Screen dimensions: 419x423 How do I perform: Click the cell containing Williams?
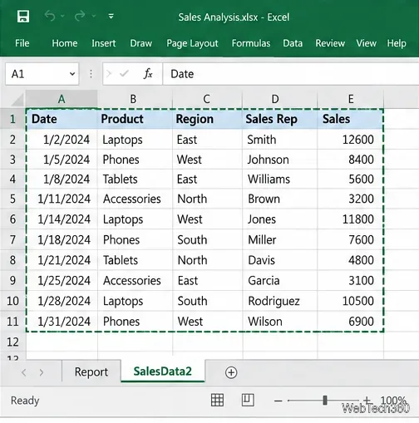click(x=279, y=179)
